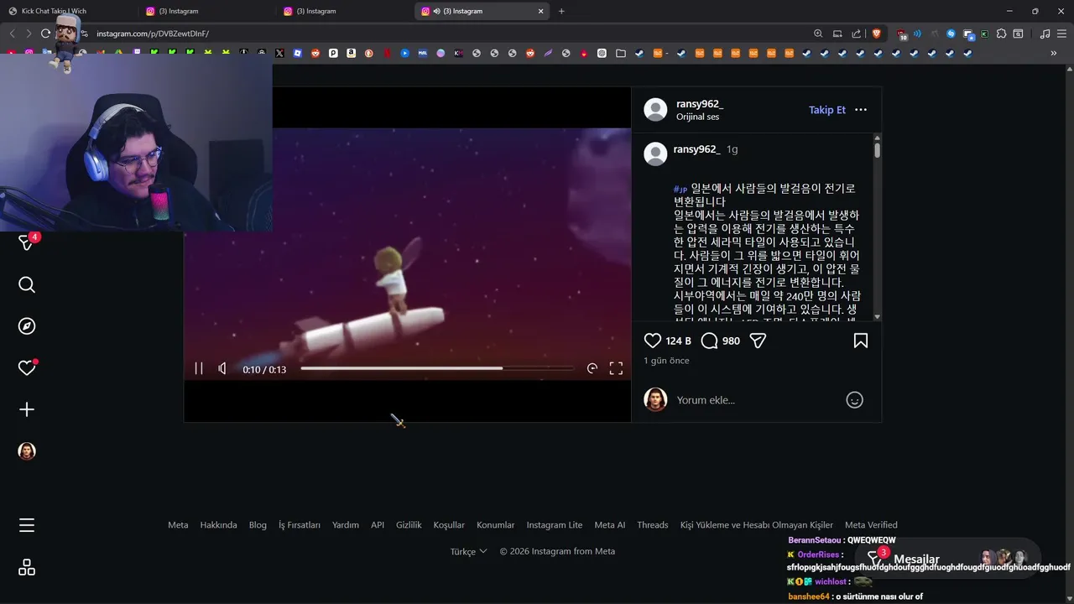Pause the video playback
Image resolution: width=1074 pixels, height=604 pixels.
tap(199, 368)
